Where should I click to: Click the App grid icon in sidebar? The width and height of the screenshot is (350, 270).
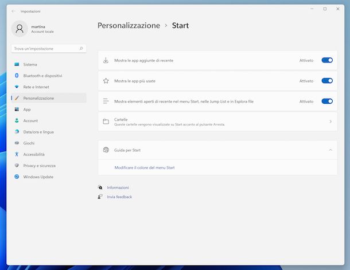pos(17,109)
